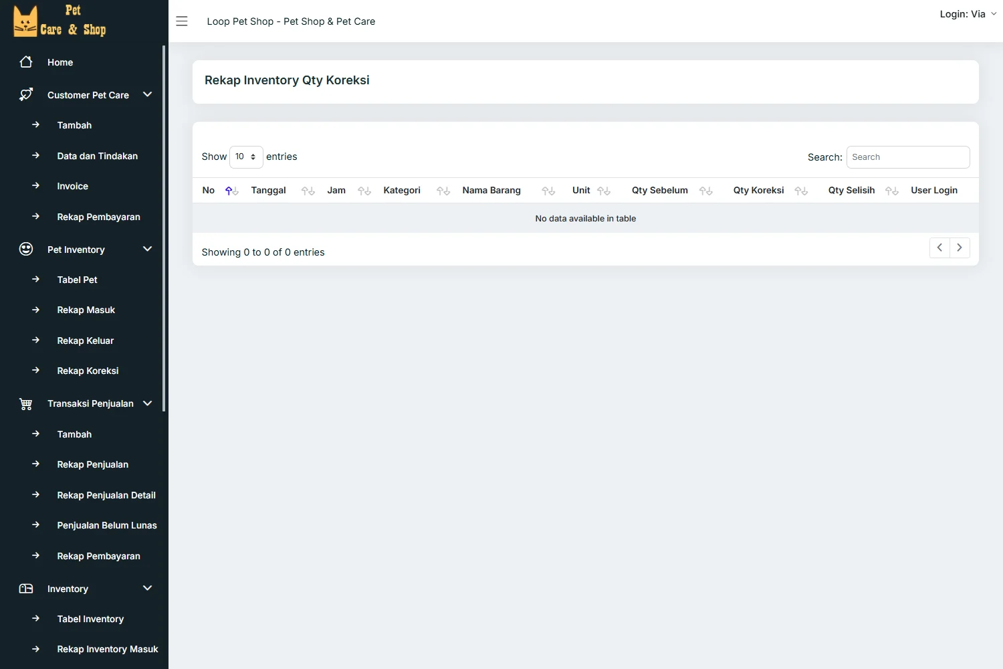Open the Login: Via user dropdown
The height and width of the screenshot is (669, 1003).
pos(968,14)
